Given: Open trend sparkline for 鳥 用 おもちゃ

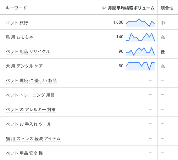Looking at the screenshot, I should 140,37.
